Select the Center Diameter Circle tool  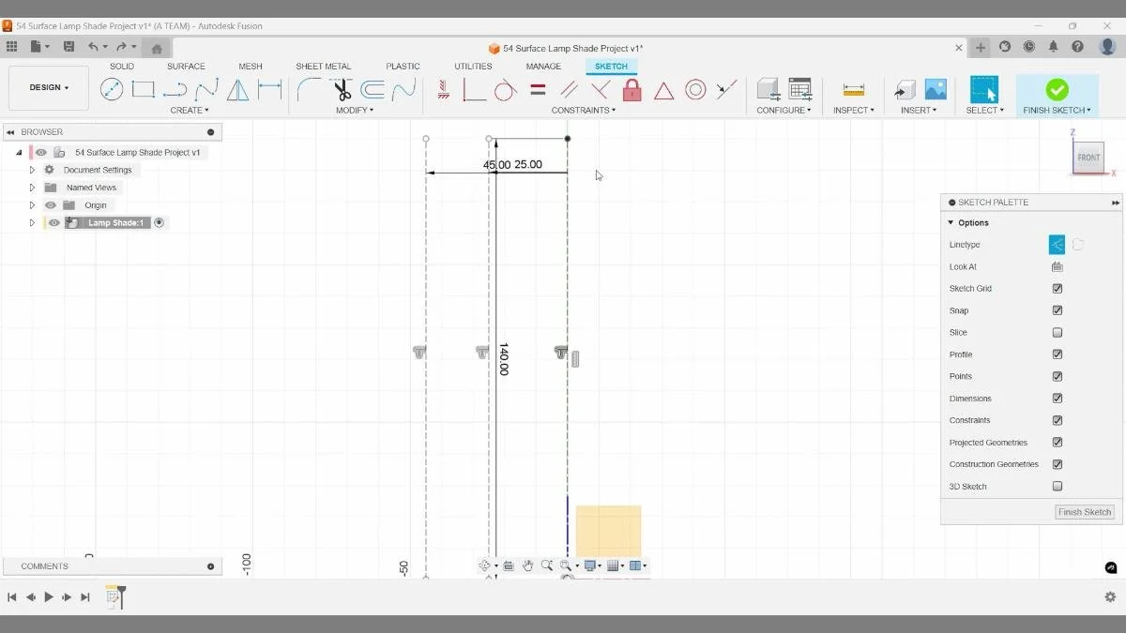(x=112, y=89)
